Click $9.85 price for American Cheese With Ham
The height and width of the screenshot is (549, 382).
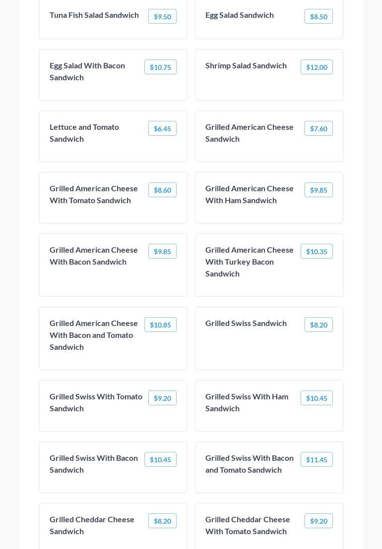pos(318,190)
